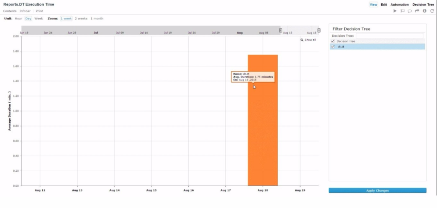The height and width of the screenshot is (208, 437).
Task: Open the Automation menu
Action: tap(400, 4)
